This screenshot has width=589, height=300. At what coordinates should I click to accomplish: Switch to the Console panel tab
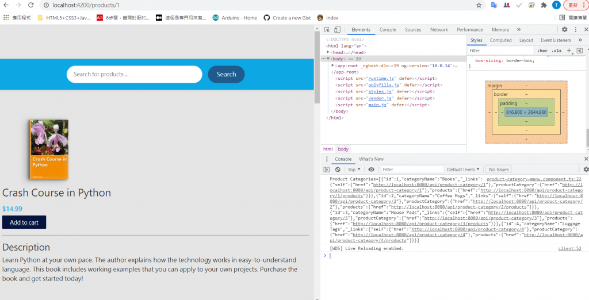click(x=388, y=30)
